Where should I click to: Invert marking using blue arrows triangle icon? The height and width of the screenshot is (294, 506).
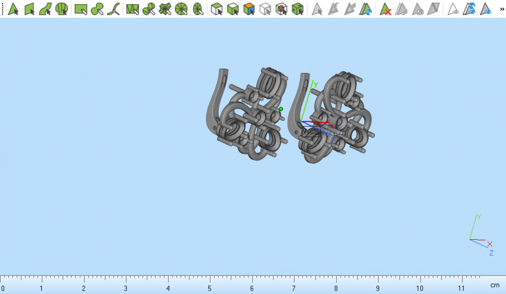pyautogui.click(x=366, y=8)
